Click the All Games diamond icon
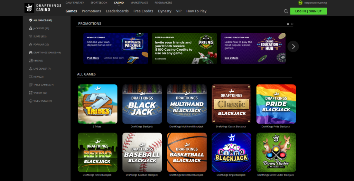Viewport: 354px width, 181px height. click(31, 20)
